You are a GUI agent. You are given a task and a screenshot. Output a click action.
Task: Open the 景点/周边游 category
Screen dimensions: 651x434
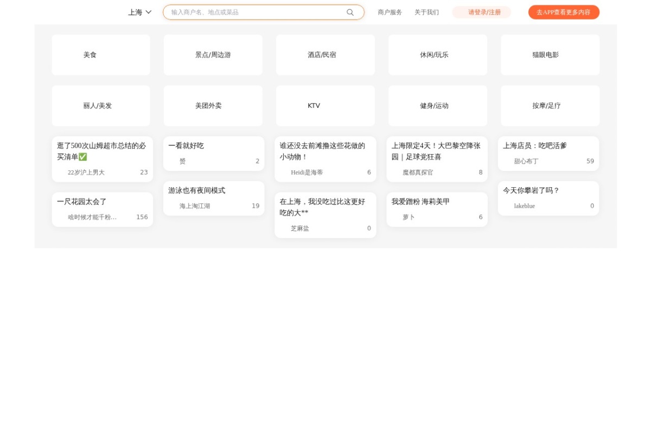213,55
